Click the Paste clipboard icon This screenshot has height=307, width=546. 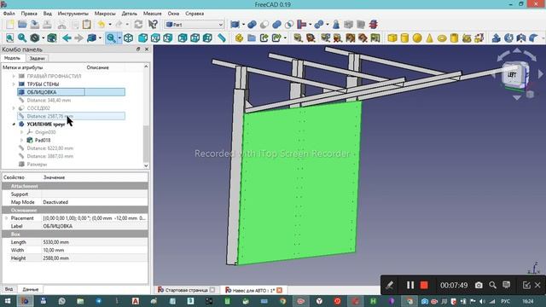point(87,25)
